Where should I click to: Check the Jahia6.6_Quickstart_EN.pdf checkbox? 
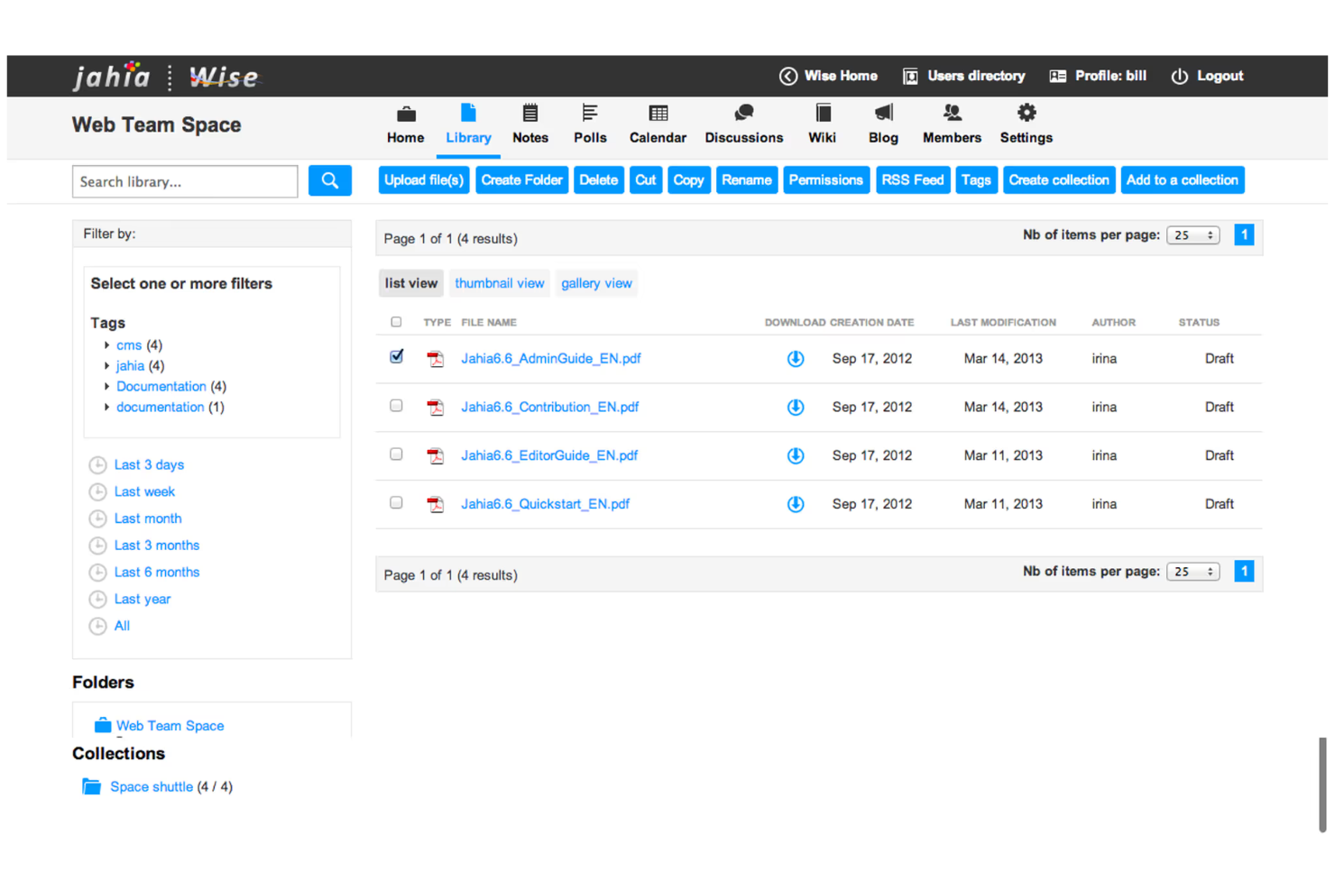pyautogui.click(x=396, y=503)
